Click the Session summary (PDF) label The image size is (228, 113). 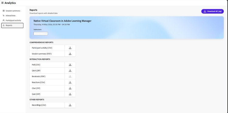click(x=42, y=54)
